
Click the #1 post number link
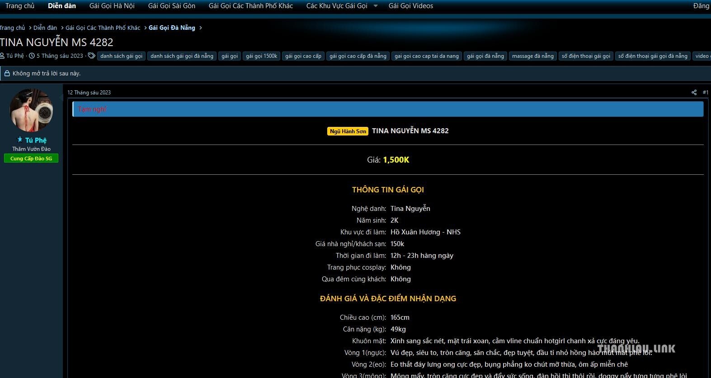click(x=706, y=93)
